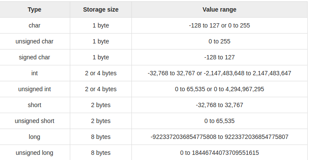This screenshot has height=160, width=309.
Task: Select the unsigned char type cell
Action: tap(34, 41)
